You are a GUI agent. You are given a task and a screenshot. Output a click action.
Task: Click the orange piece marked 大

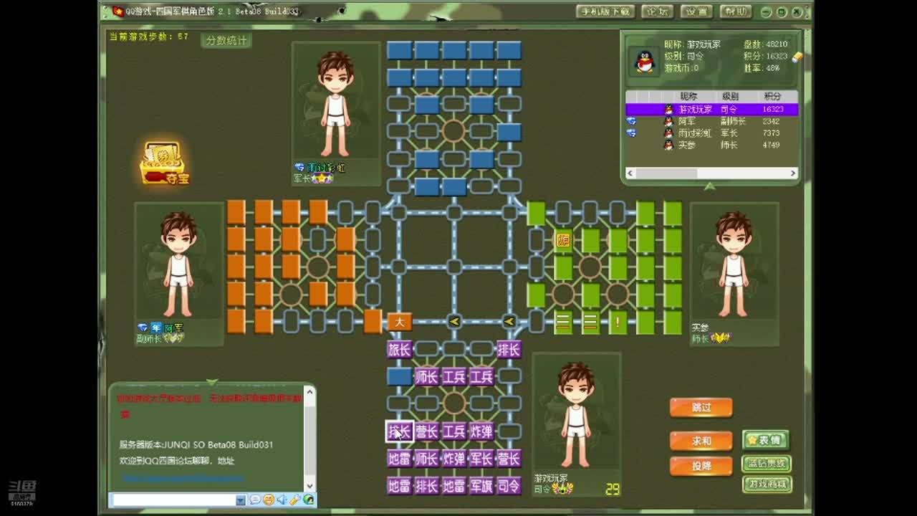point(399,322)
